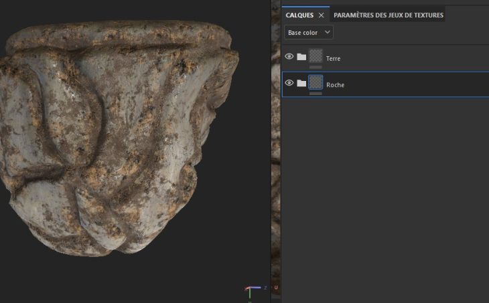Open the Base color channel dropdown
This screenshot has height=303, width=489.
click(309, 32)
